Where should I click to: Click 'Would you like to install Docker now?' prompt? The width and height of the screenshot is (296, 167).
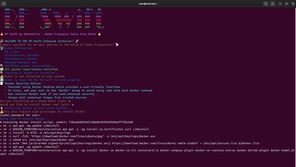[37, 105]
